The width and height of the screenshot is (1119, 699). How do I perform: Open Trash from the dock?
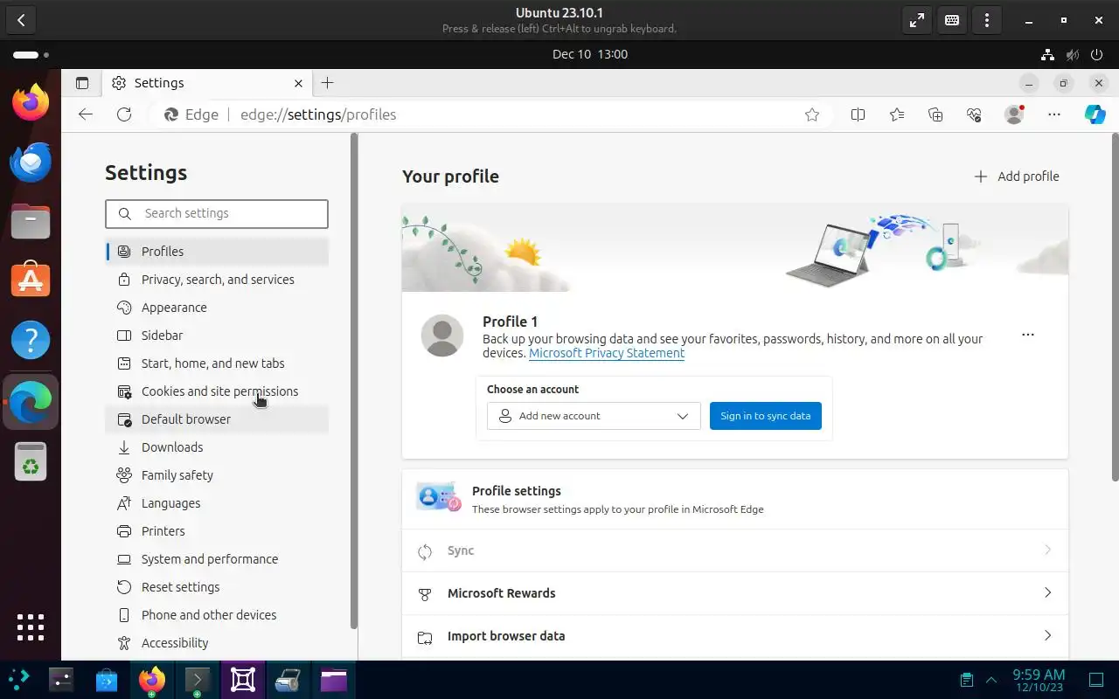[31, 462]
